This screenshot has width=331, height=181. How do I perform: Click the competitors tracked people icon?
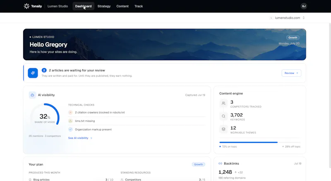click(x=223, y=103)
